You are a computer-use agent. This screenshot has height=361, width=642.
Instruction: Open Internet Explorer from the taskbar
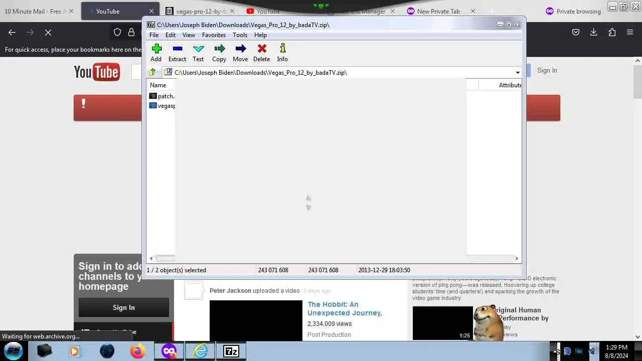tap(200, 351)
